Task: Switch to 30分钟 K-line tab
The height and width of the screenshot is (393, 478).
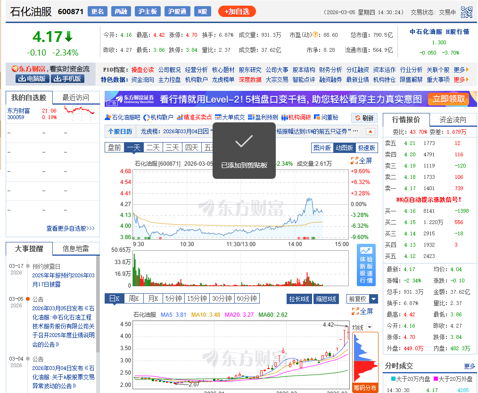Action: coord(222,298)
